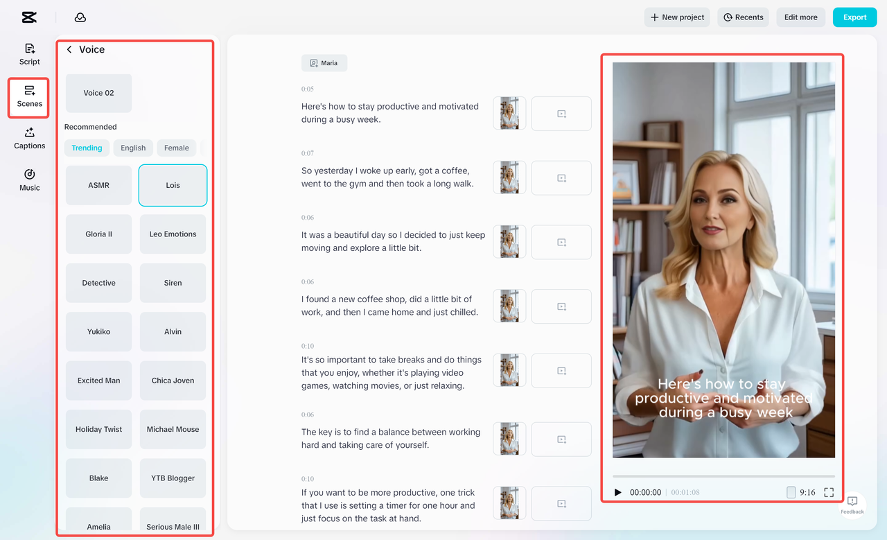Select the Trending voice filter
The height and width of the screenshot is (540, 887).
coord(87,148)
